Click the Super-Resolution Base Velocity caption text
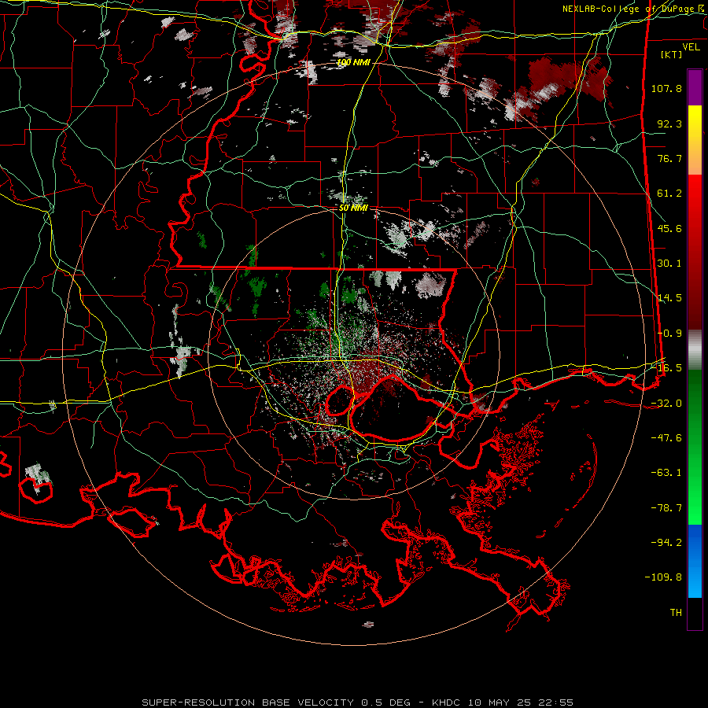This screenshot has height=708, width=708. pyautogui.click(x=358, y=702)
